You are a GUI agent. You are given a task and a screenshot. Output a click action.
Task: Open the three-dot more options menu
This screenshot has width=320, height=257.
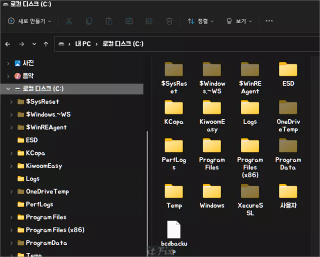pyautogui.click(x=269, y=21)
